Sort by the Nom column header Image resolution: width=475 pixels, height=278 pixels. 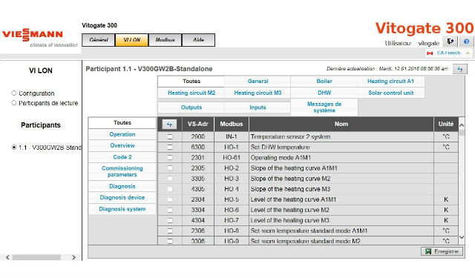[x=341, y=124]
